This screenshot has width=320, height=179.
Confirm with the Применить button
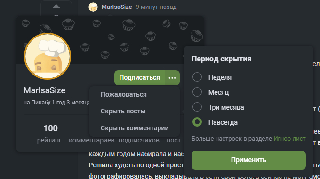248,160
